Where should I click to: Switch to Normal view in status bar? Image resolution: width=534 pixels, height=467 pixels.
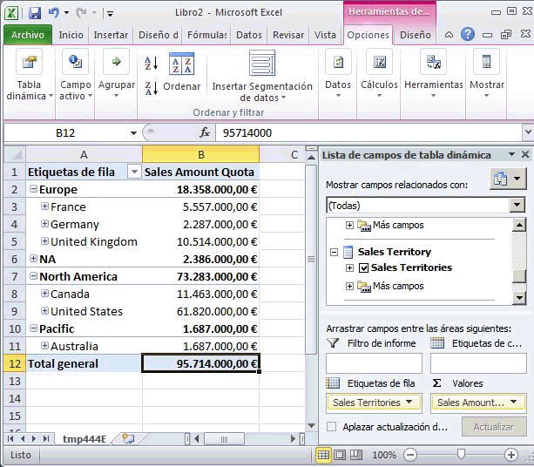[x=323, y=455]
